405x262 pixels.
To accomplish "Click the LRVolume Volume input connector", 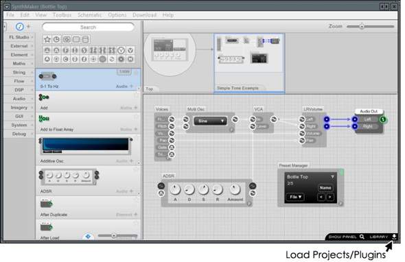I will (x=302, y=133).
